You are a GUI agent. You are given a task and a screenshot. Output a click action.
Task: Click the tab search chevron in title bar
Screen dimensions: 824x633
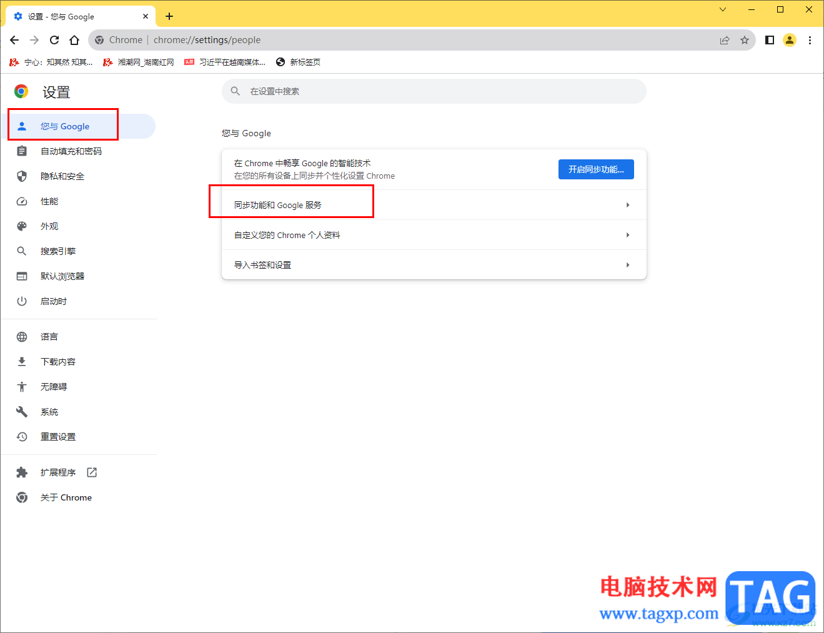(x=723, y=9)
